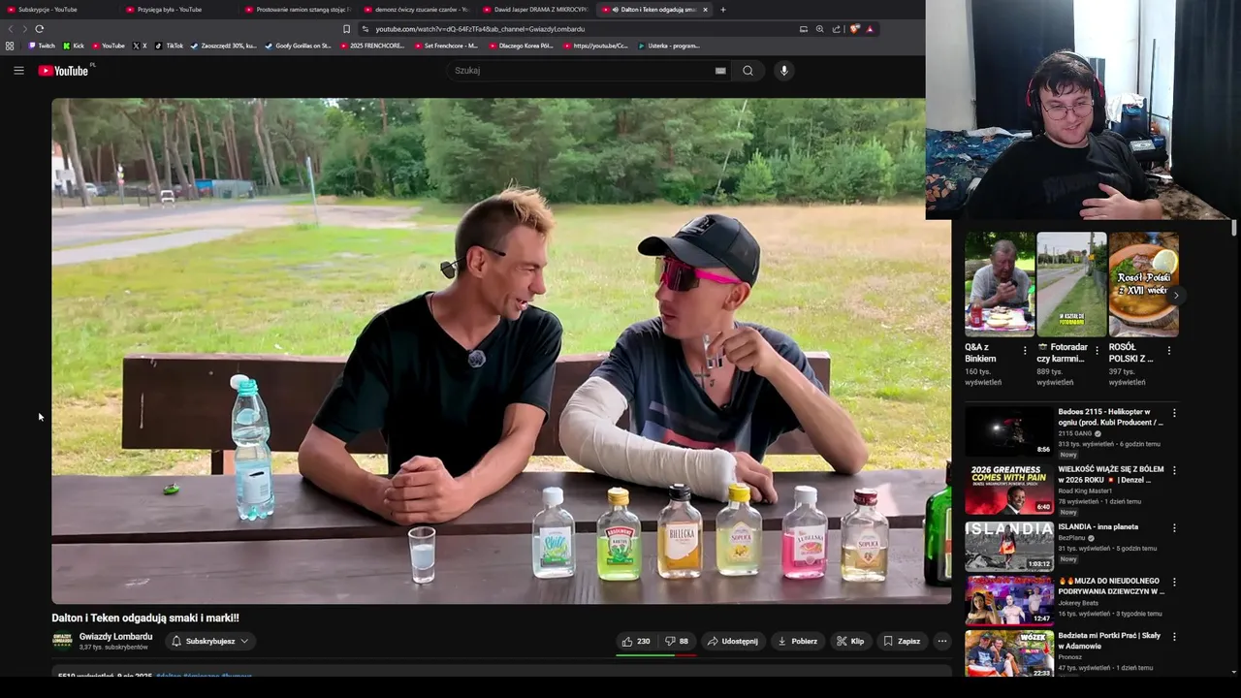
Task: Open the browser apps grid icon
Action: tap(10, 46)
